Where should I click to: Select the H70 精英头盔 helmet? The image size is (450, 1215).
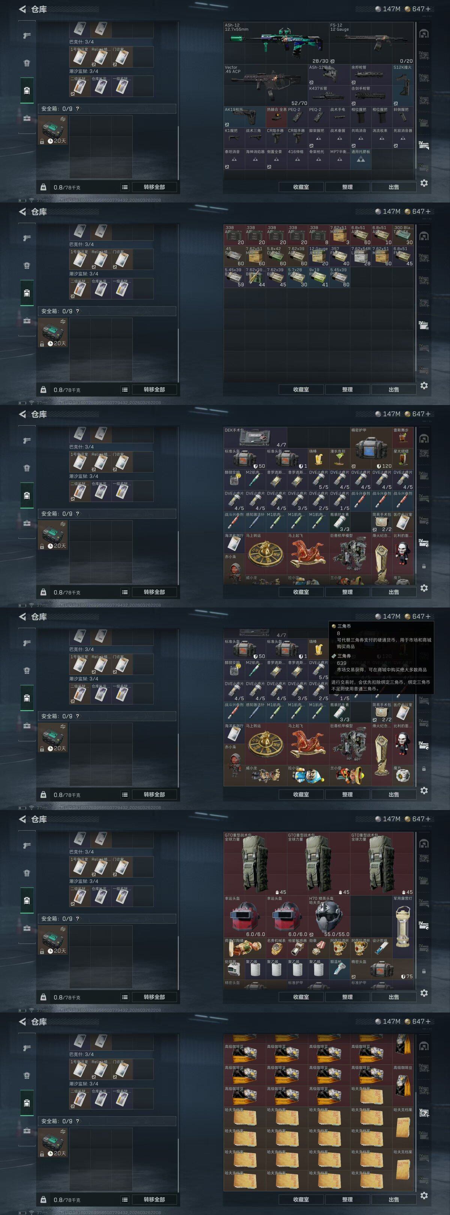[329, 916]
